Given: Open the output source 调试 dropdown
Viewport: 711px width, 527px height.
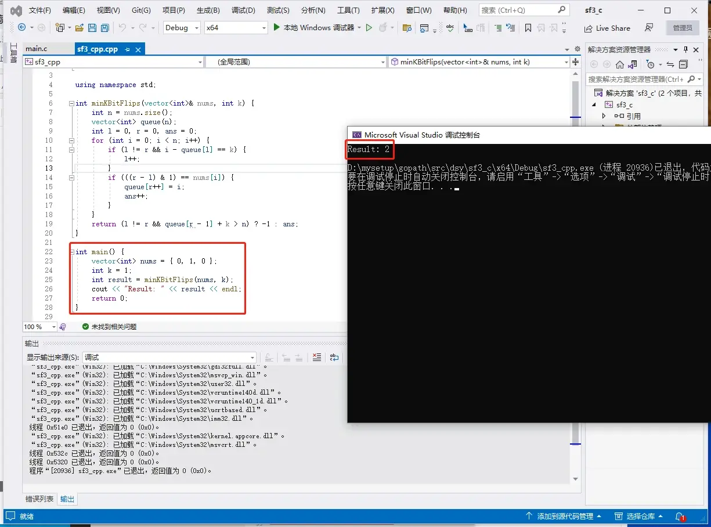Looking at the screenshot, I should (169, 358).
